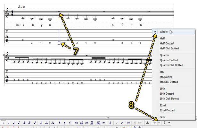Select the quarter note duration icon

pyautogui.click(x=14, y=123)
